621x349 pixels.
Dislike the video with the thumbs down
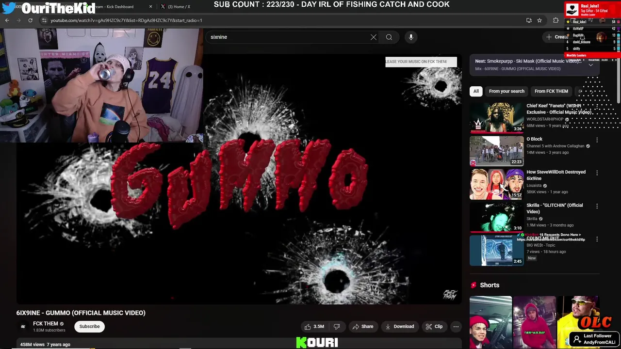pos(337,327)
